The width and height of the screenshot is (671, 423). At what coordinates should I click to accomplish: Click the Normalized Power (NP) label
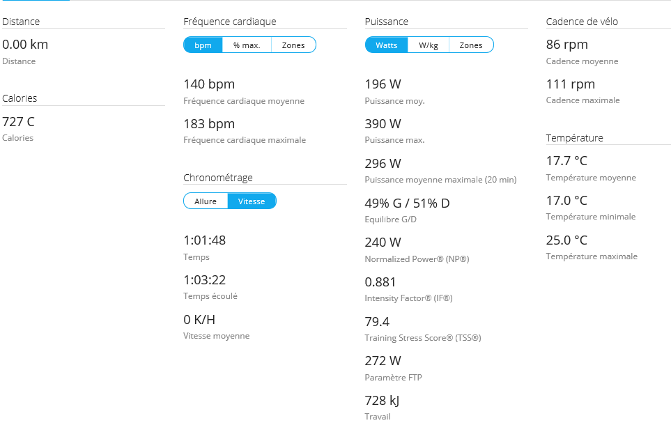[x=417, y=259]
